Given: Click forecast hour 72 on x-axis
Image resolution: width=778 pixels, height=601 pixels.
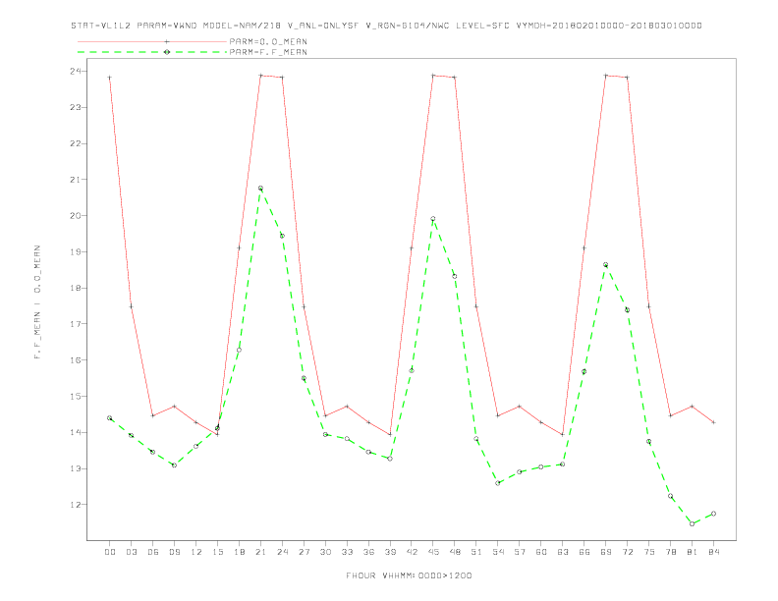Looking at the screenshot, I should [x=627, y=552].
